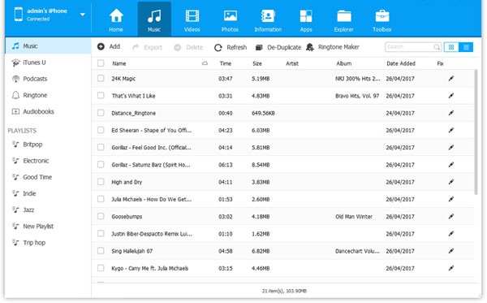
Task: Switch to the Videos section
Action: [192, 19]
